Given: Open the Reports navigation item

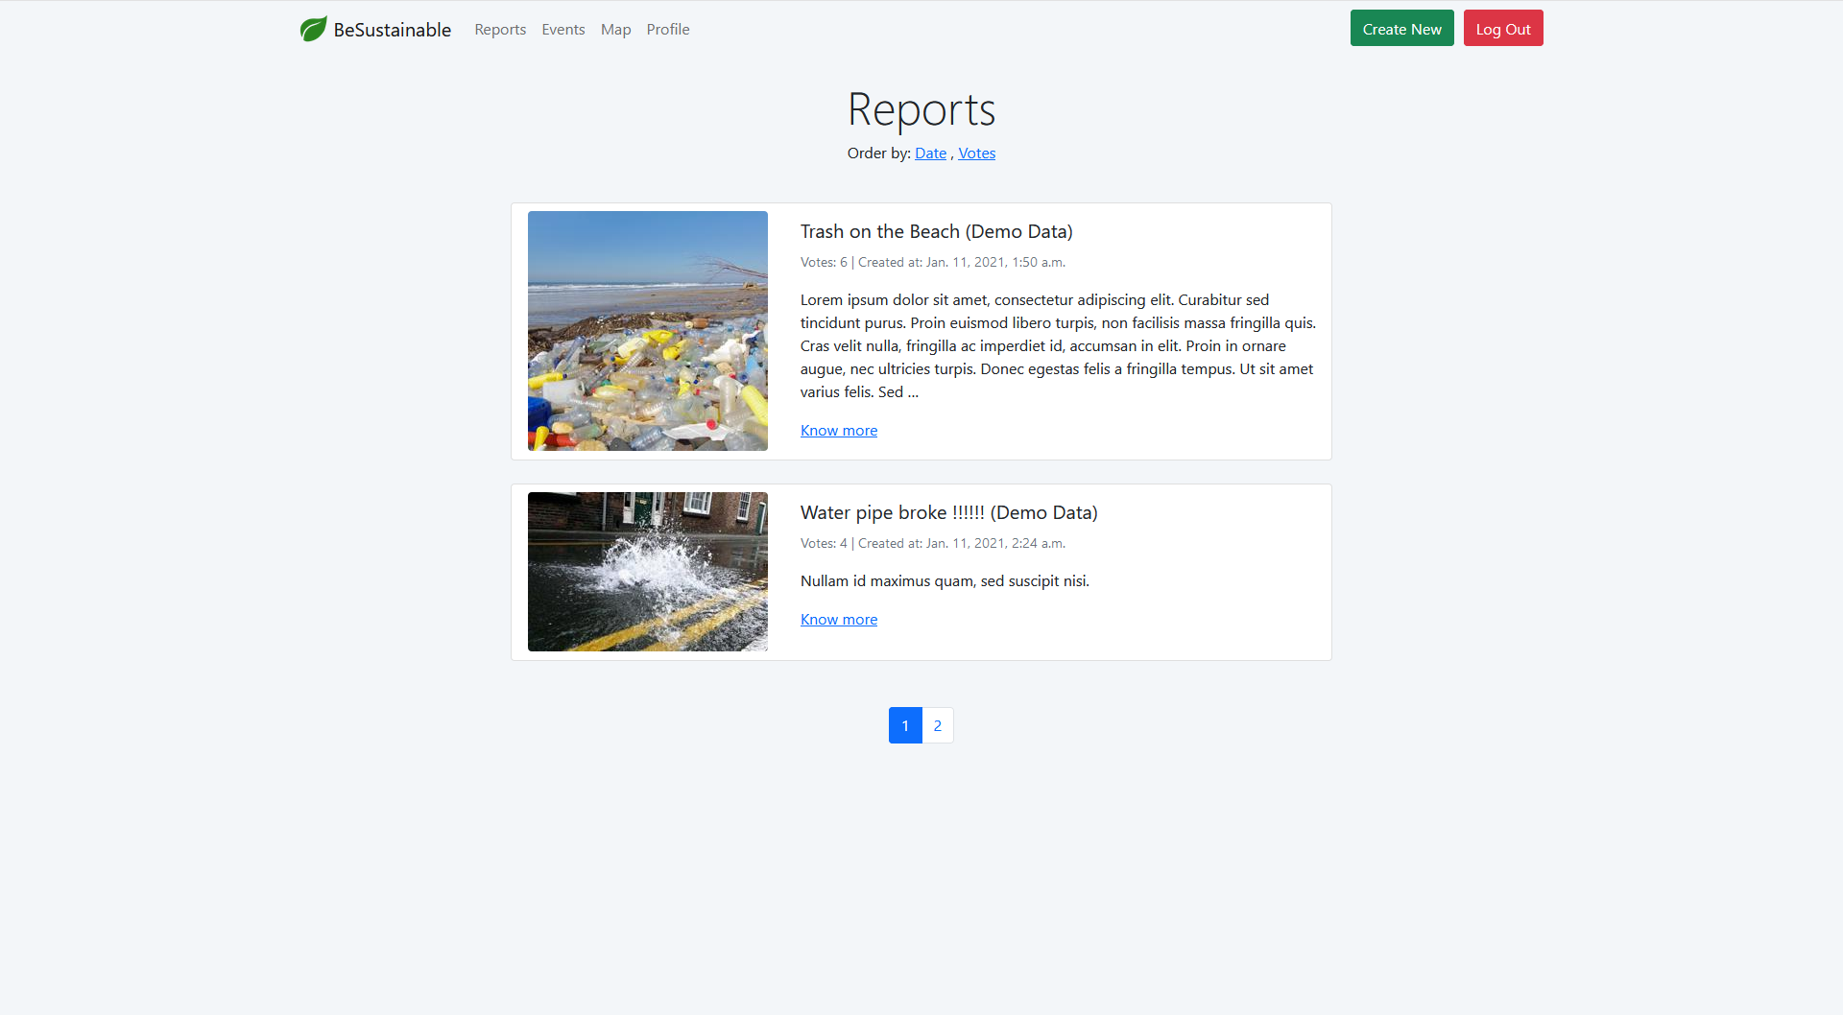Looking at the screenshot, I should coord(500,30).
